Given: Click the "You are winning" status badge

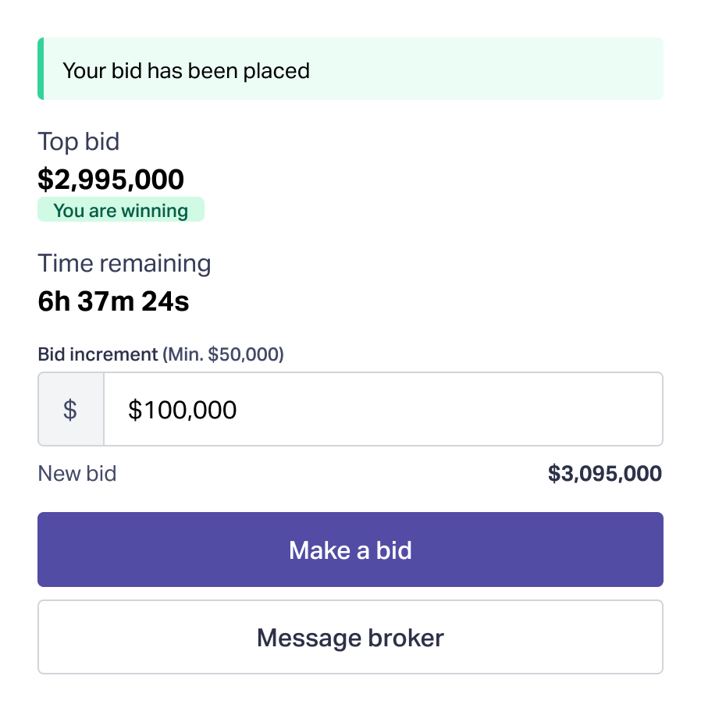Looking at the screenshot, I should click(121, 210).
